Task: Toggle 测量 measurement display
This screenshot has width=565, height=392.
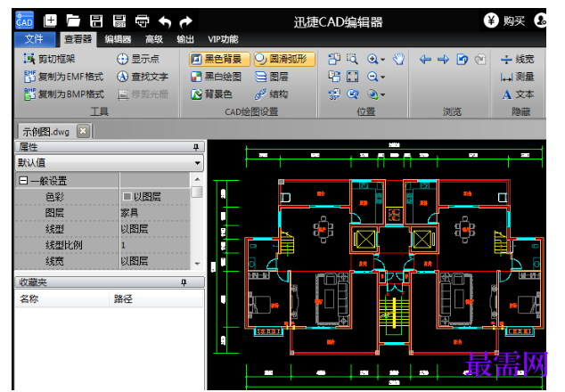Action: 518,77
